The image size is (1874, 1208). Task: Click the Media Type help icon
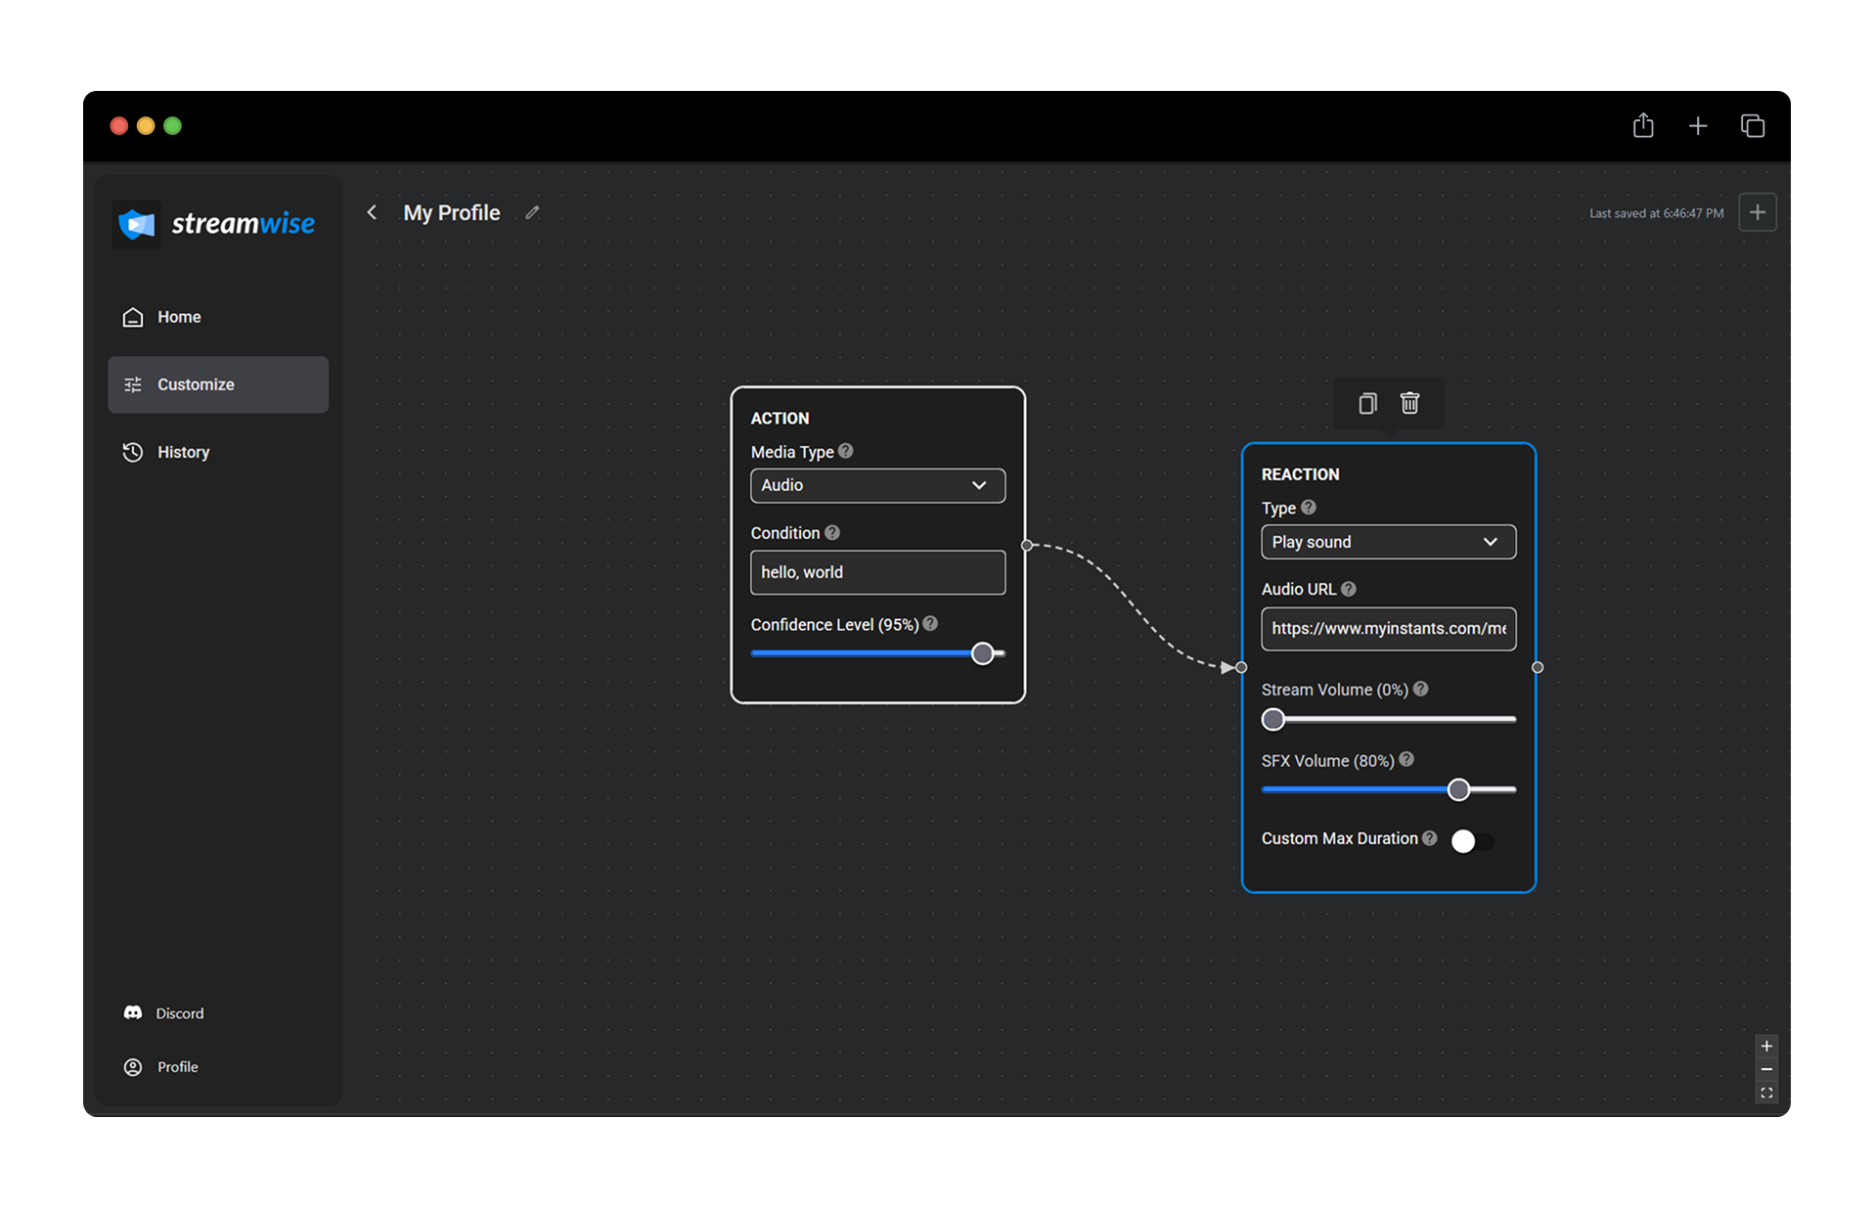846,451
